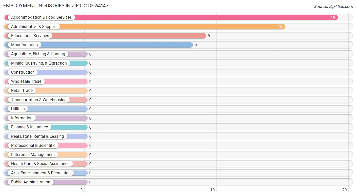The height and width of the screenshot is (196, 356).
Task: Click the Accommodation & Food Services label
Action: 42,17
